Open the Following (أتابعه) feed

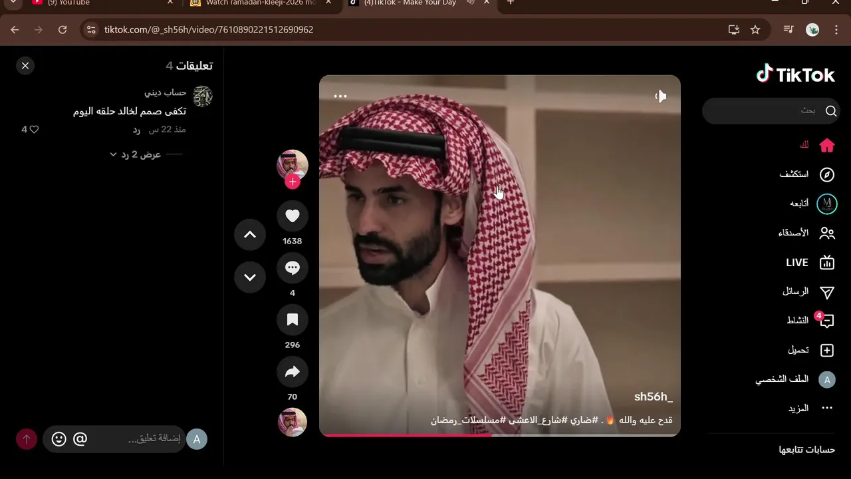click(812, 204)
